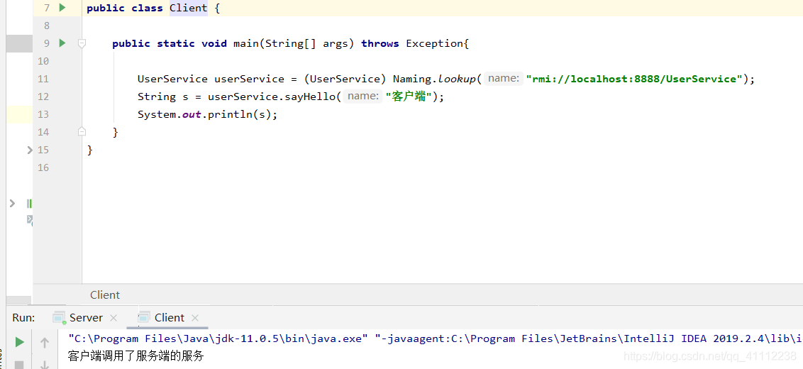Click the rmi://localhost:8888/UserService string
The image size is (803, 369).
tap(634, 79)
